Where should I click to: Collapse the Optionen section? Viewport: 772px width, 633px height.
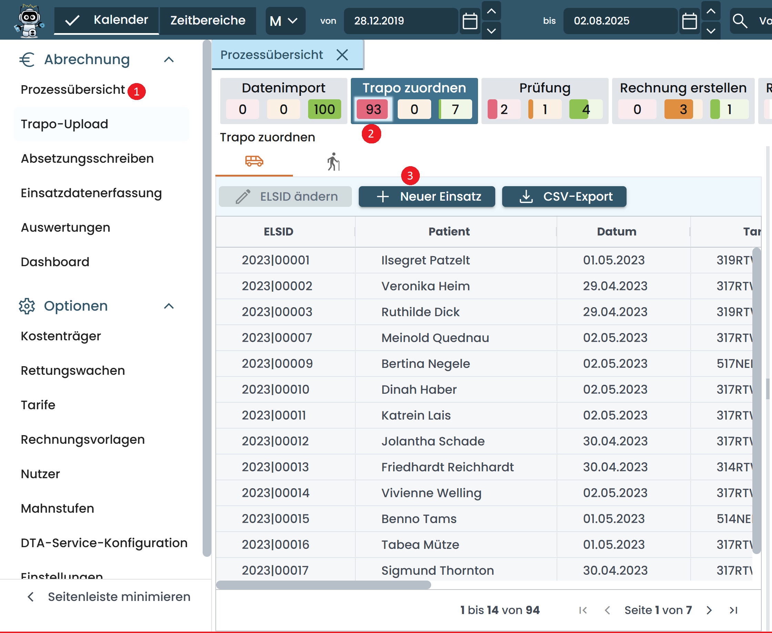(x=169, y=306)
